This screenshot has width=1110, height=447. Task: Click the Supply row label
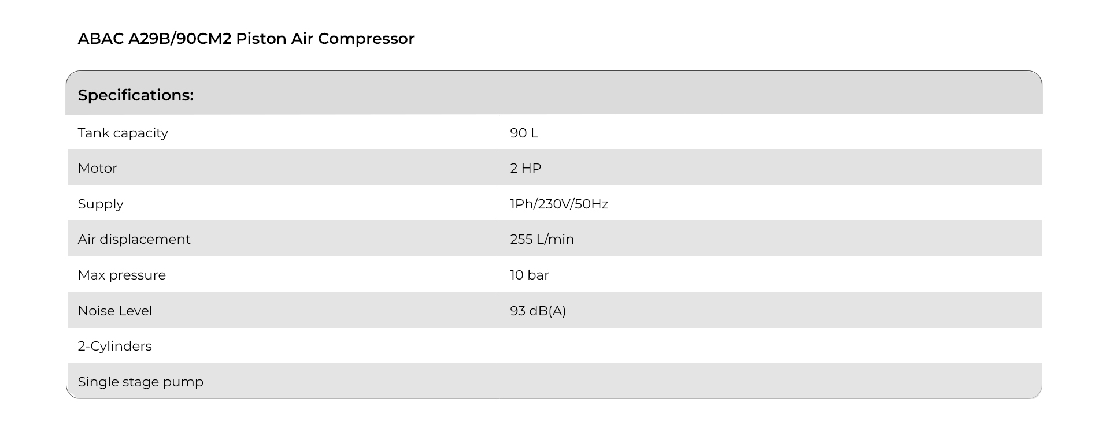101,204
